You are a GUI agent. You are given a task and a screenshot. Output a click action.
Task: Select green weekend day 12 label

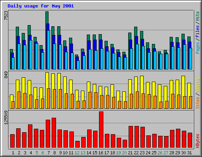click(x=77, y=153)
